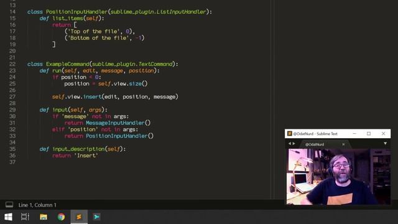This screenshot has height=224, width=398.
Task: Click MessageInputHandler() on line 31
Action: point(118,123)
